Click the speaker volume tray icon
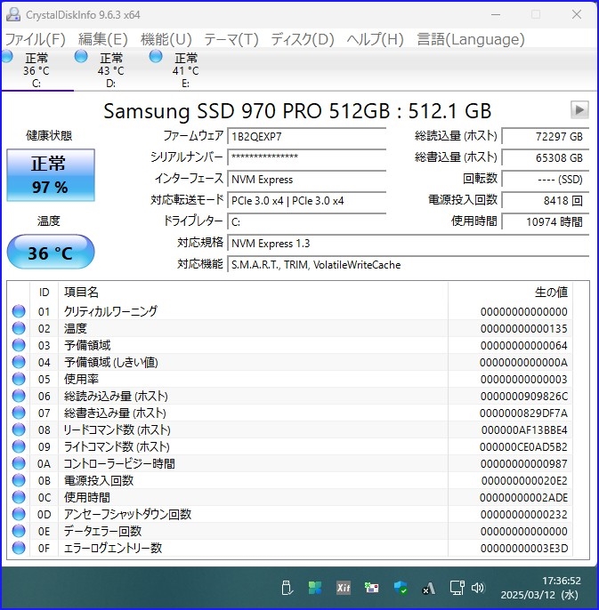 pos(478,588)
